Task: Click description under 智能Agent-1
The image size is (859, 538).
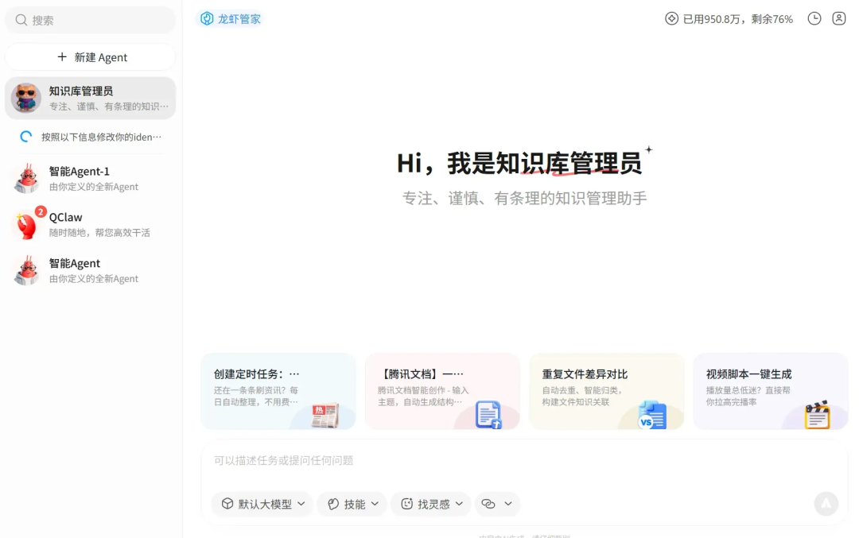Action: point(94,187)
